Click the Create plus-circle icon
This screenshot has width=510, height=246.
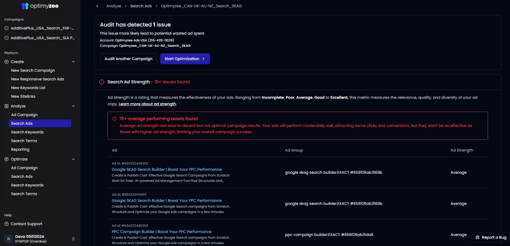click(x=6, y=62)
